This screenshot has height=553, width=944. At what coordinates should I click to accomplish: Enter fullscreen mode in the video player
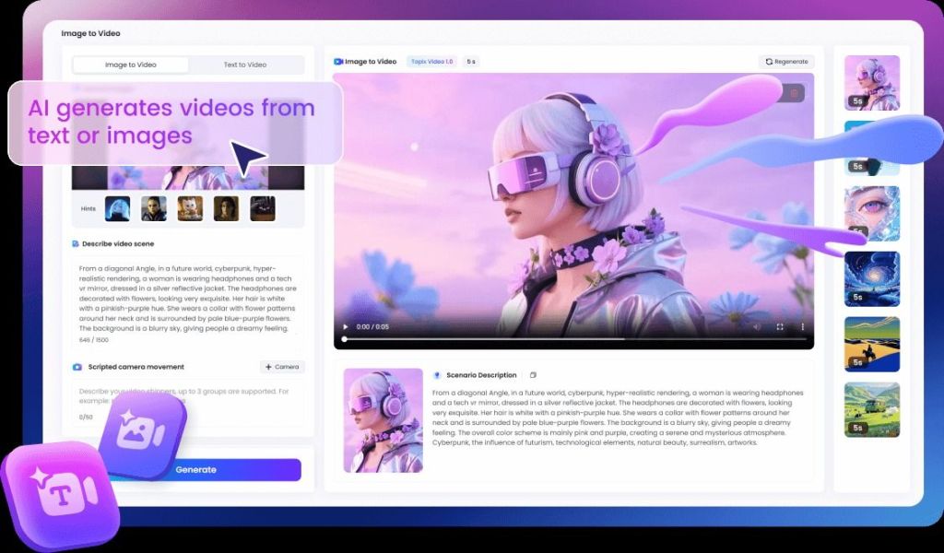pos(780,326)
